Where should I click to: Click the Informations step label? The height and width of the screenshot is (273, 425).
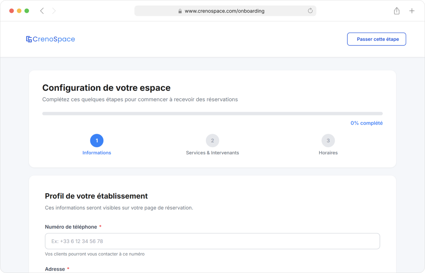pos(97,153)
